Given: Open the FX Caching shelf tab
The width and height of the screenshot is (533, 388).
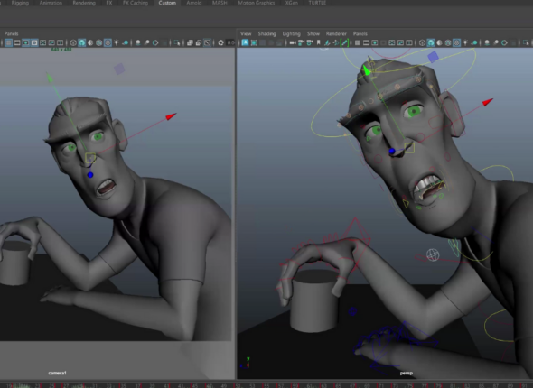Looking at the screenshot, I should coord(136,3).
